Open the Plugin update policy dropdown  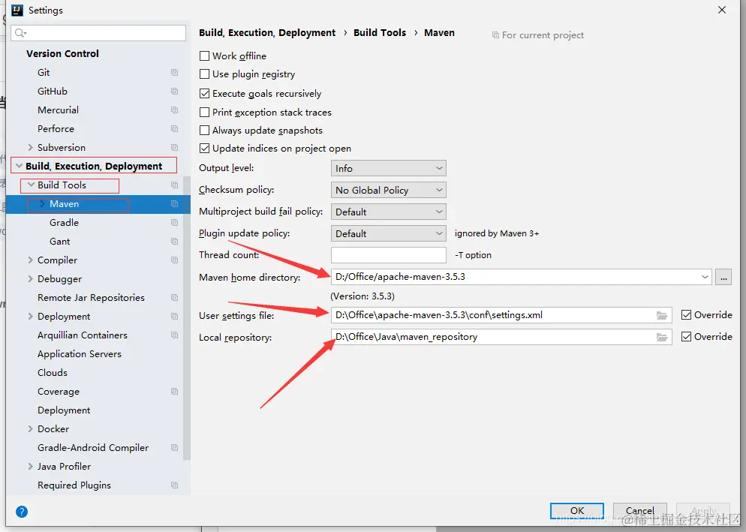(x=388, y=233)
